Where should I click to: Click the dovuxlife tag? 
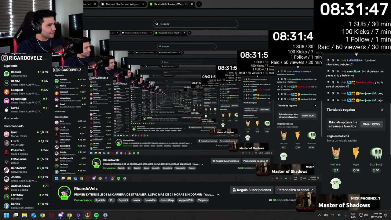click(150, 200)
